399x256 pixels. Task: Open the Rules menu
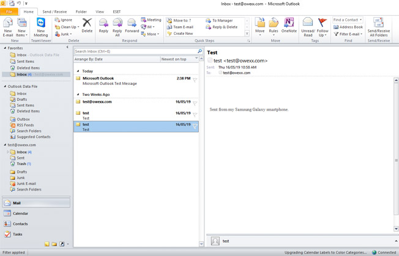coord(274,27)
